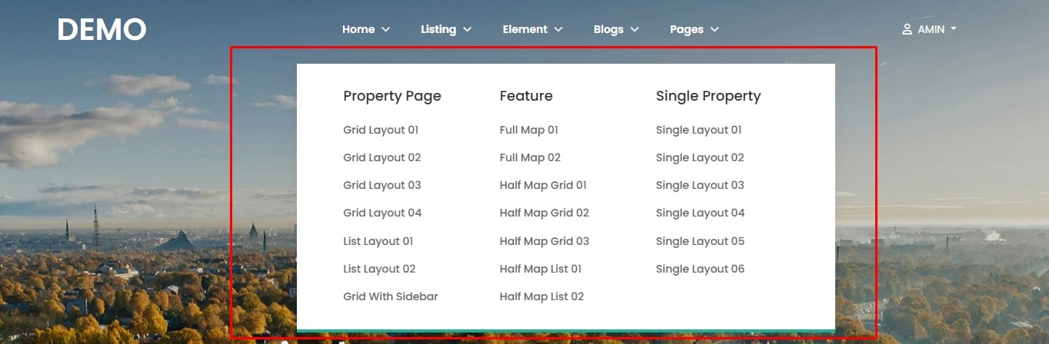The width and height of the screenshot is (1049, 344).
Task: Expand the Listing navigation menu
Action: point(445,29)
